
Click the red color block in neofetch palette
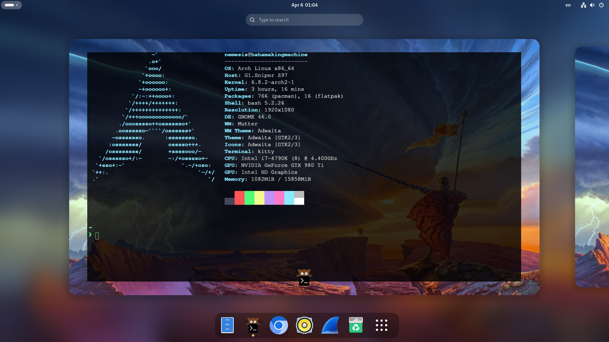click(239, 198)
